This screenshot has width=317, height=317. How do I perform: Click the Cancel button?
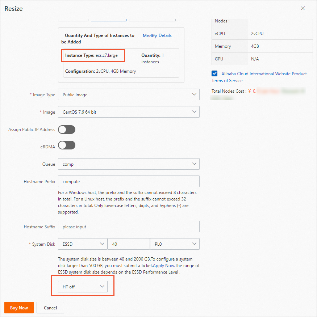point(50,308)
